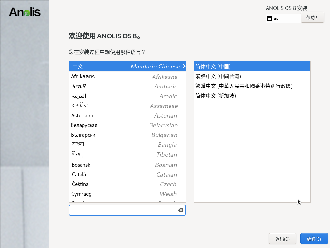Pick Asturianu from the language list
Viewport: 330px width, 248px height.
click(x=127, y=115)
